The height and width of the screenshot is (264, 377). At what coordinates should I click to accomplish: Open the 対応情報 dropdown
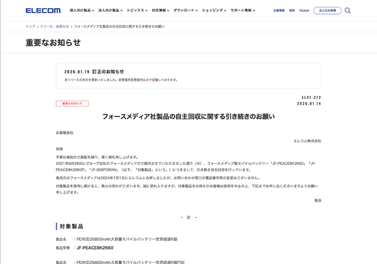161,10
